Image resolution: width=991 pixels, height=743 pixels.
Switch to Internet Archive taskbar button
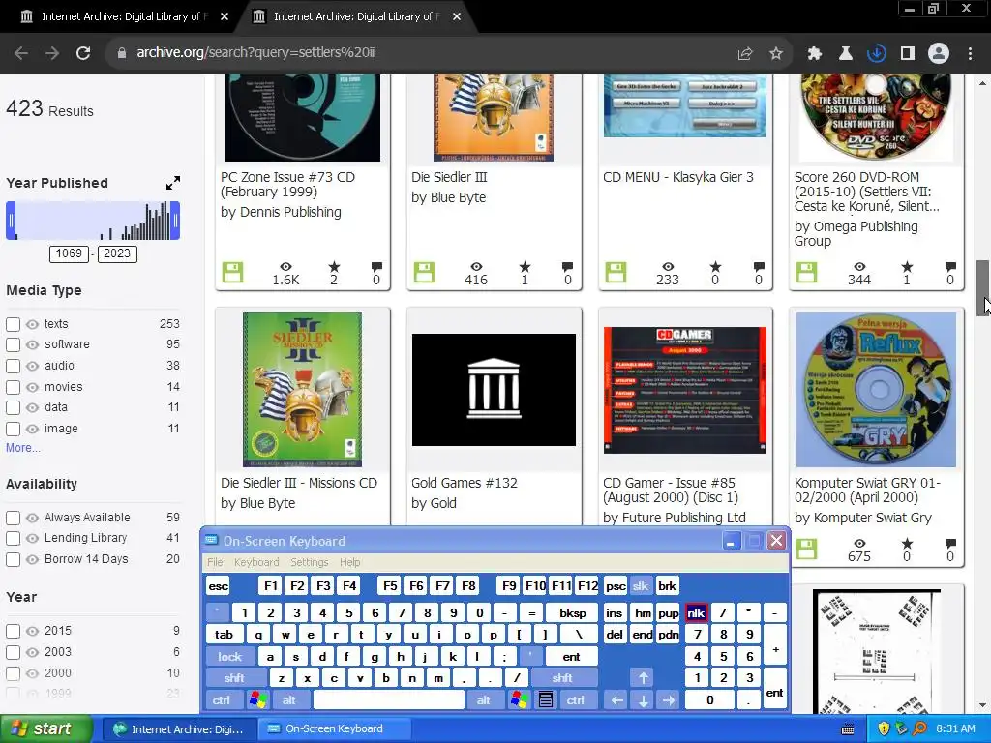pyautogui.click(x=178, y=729)
